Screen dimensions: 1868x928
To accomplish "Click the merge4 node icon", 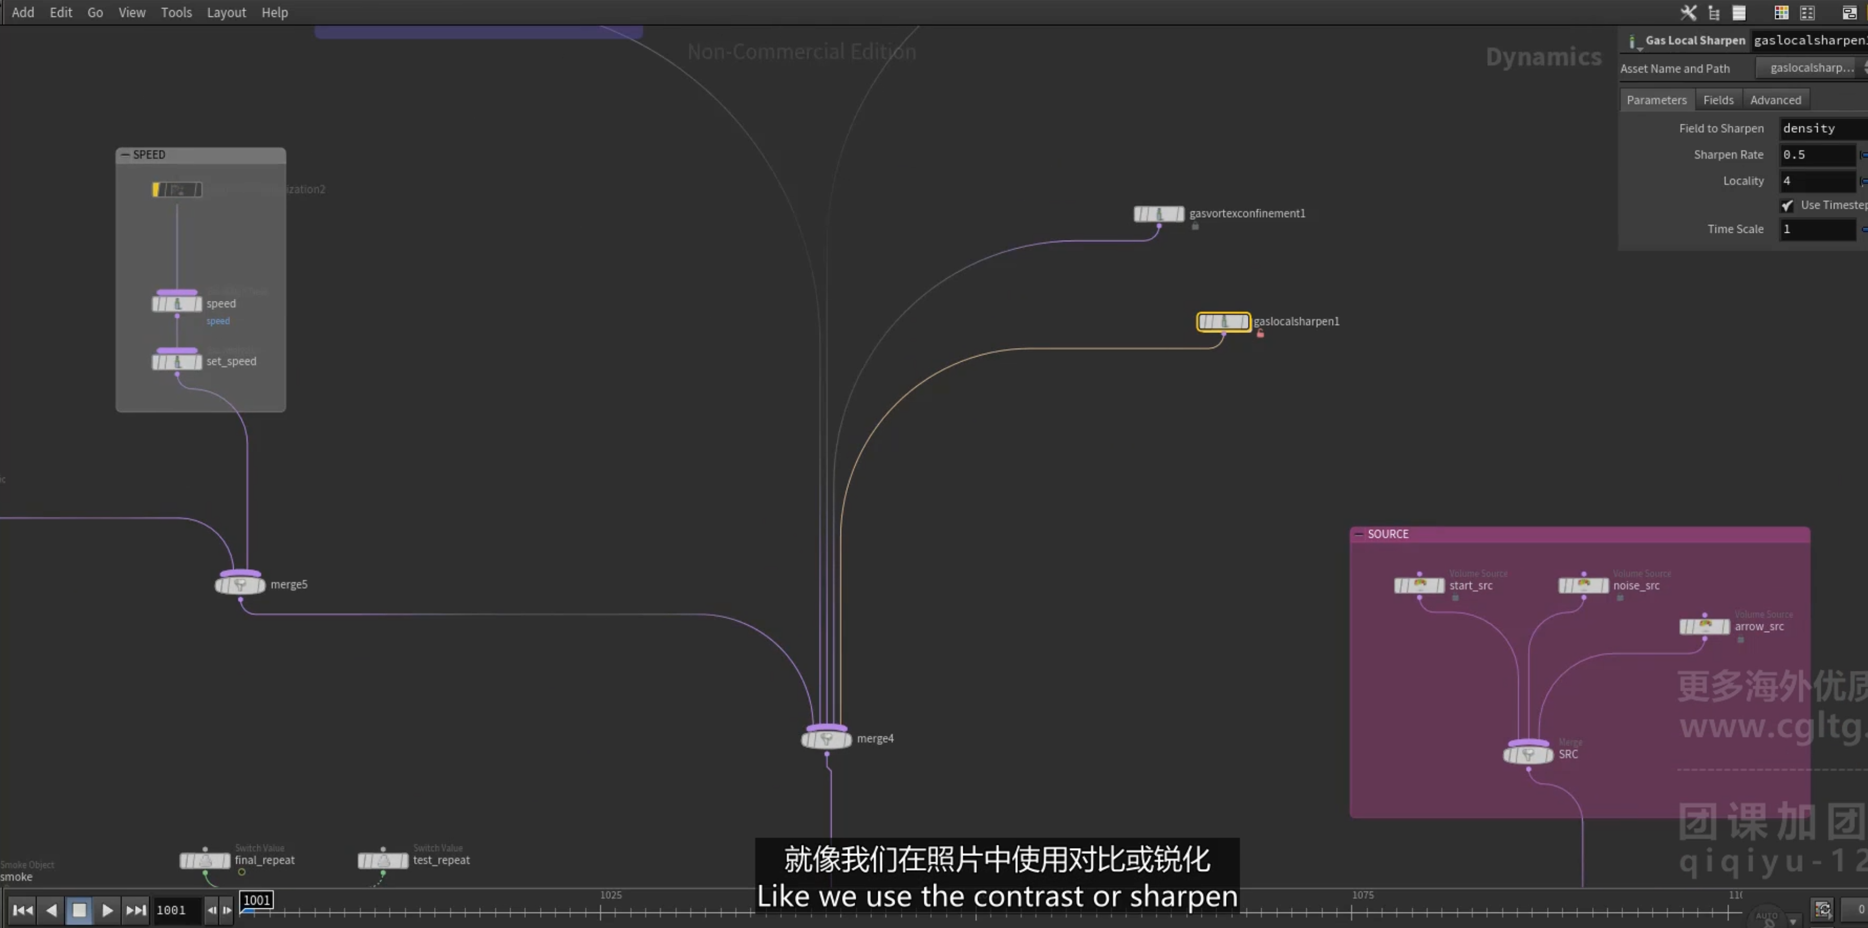I will 826,738.
